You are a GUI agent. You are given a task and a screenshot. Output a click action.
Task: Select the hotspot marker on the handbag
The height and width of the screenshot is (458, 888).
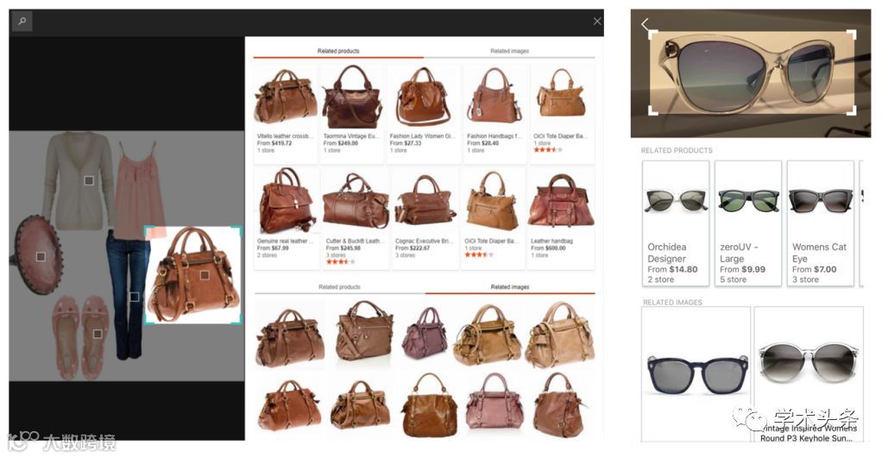205,275
